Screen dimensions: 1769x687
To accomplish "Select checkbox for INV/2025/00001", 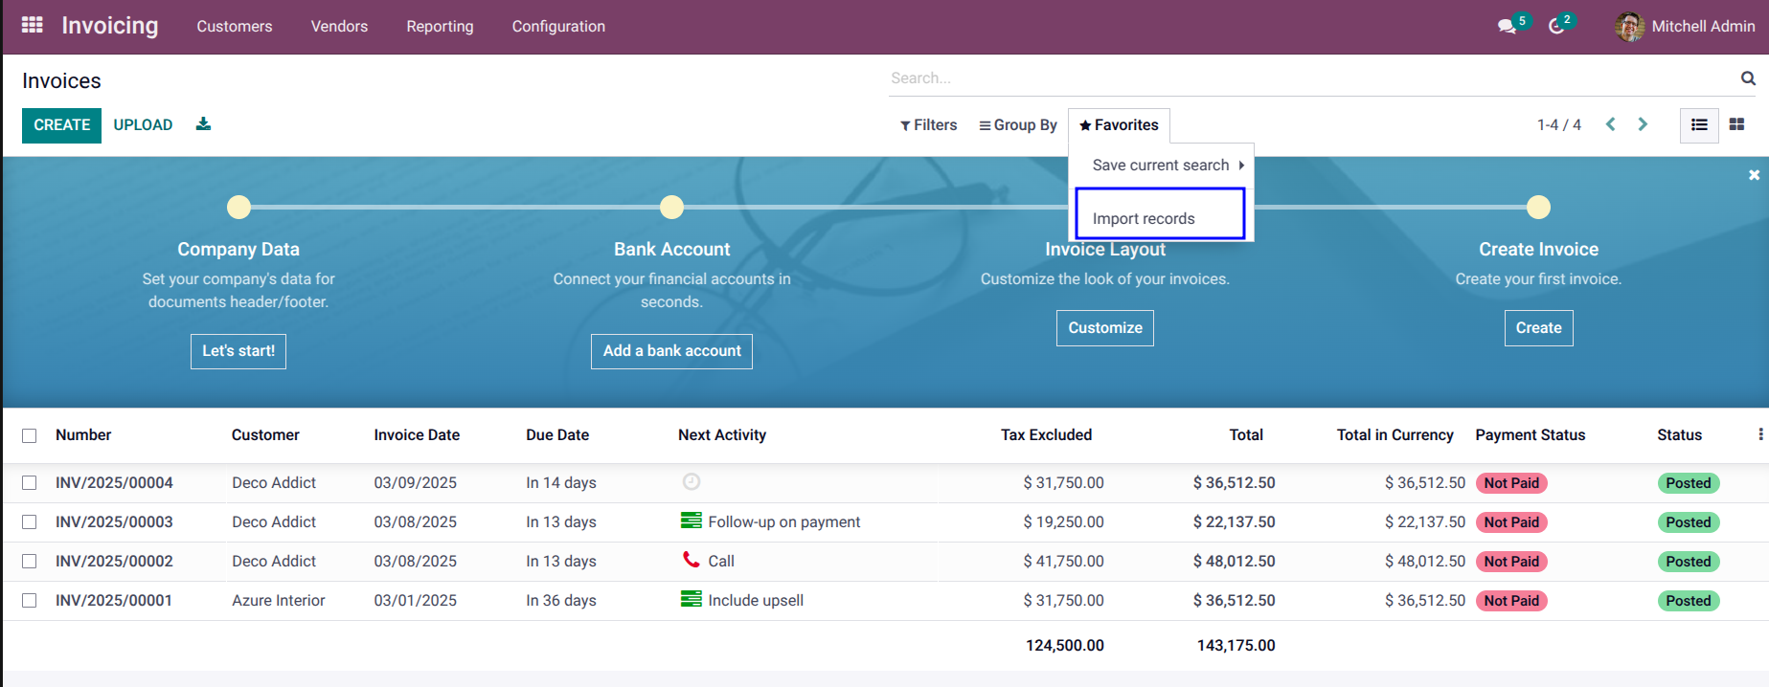I will point(30,601).
